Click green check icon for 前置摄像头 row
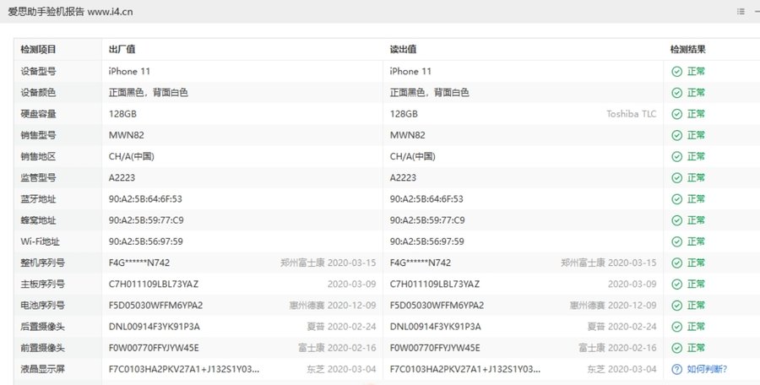The width and height of the screenshot is (760, 385). [676, 348]
